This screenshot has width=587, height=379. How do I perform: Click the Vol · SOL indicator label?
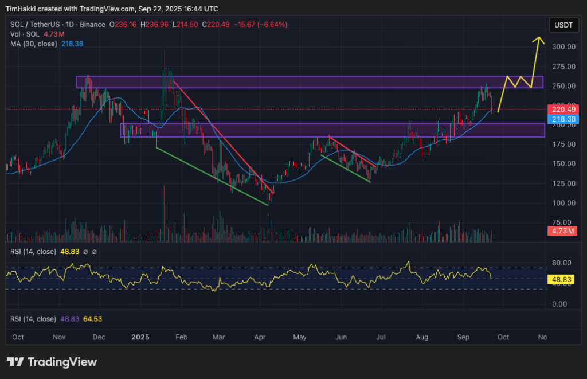[25, 34]
